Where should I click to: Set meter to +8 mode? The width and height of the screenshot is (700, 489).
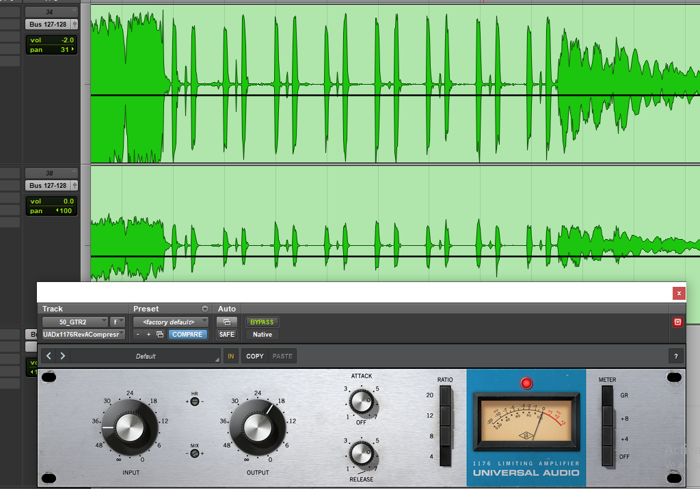(607, 416)
